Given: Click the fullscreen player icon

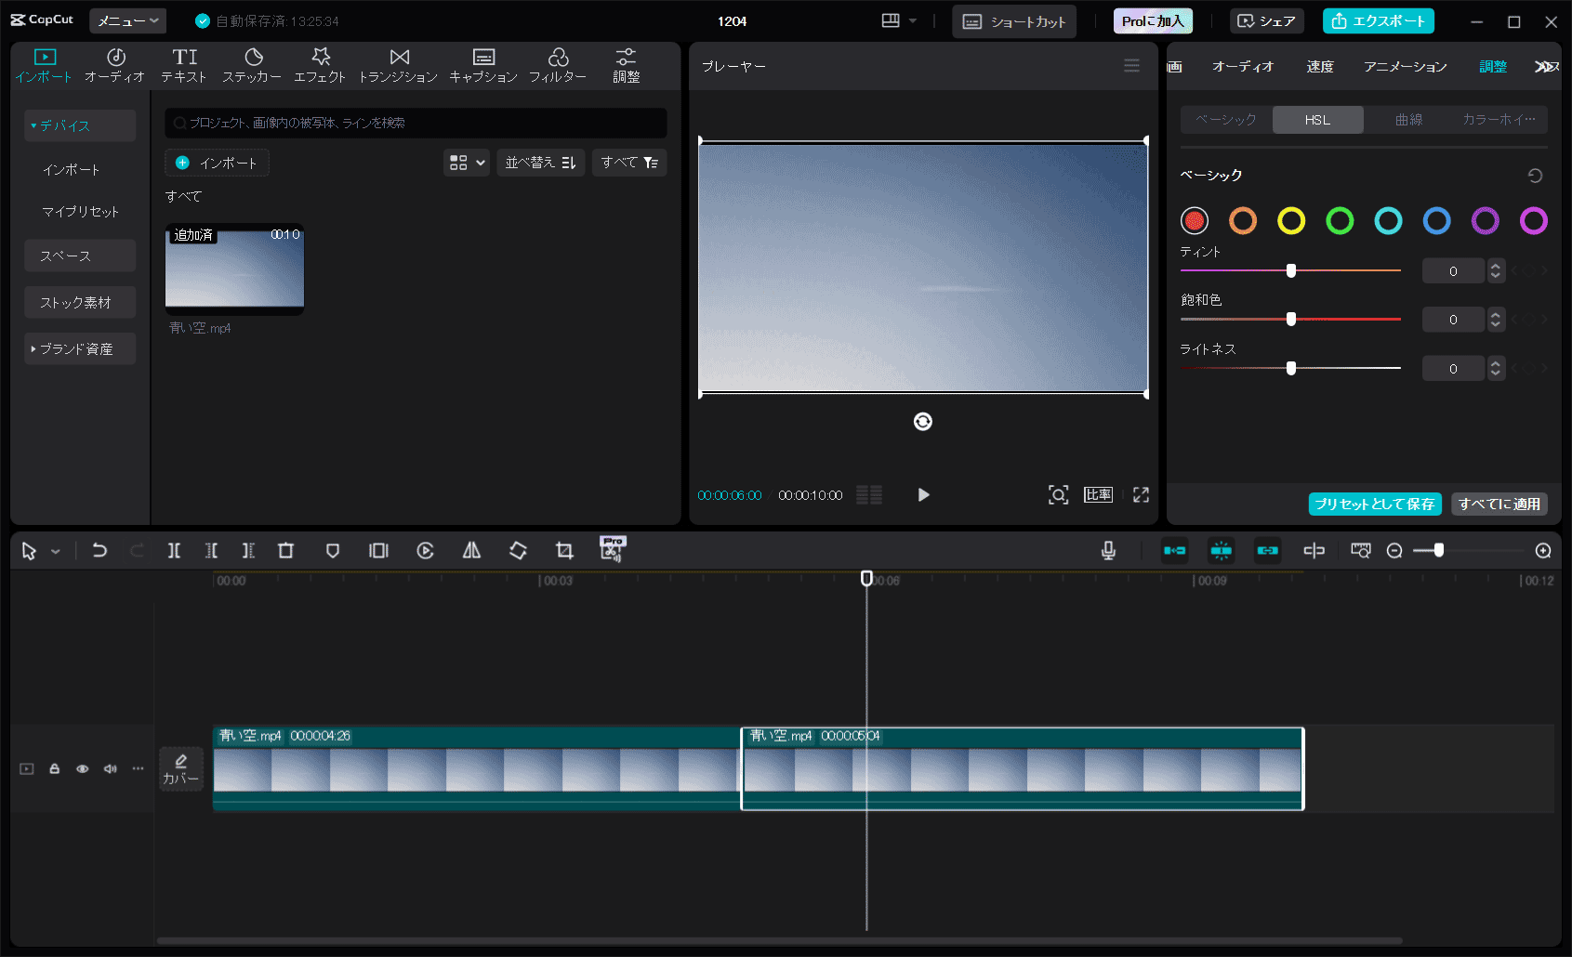Looking at the screenshot, I should click(x=1141, y=495).
